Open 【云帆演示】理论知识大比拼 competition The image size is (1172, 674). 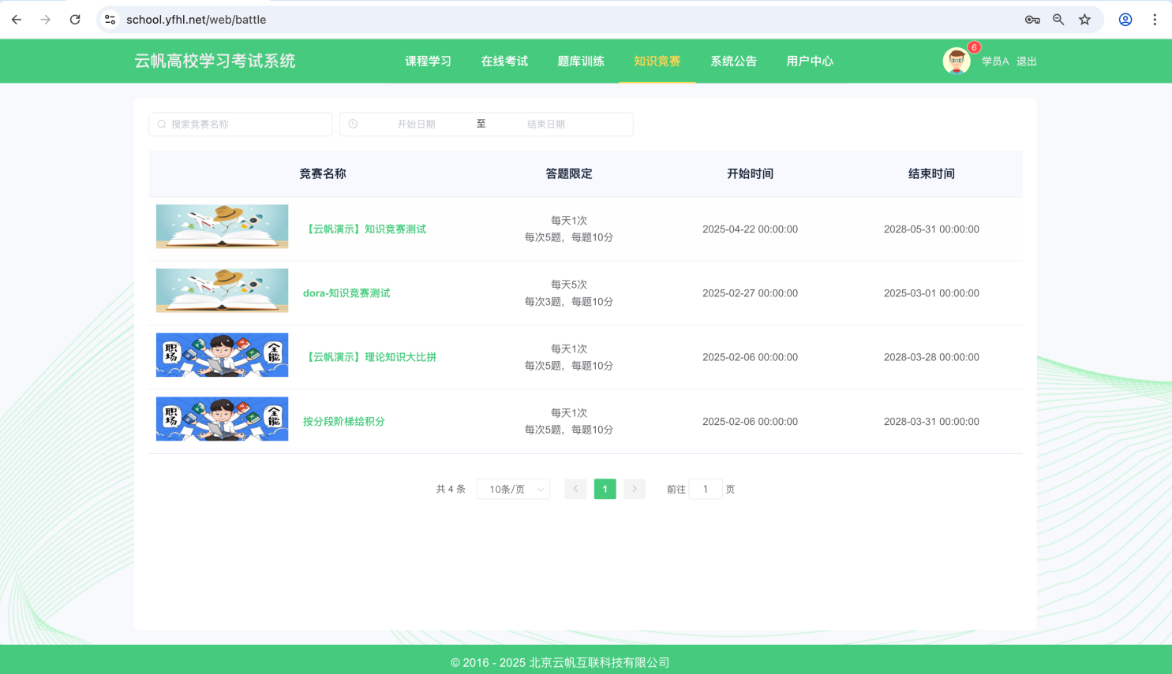point(370,357)
